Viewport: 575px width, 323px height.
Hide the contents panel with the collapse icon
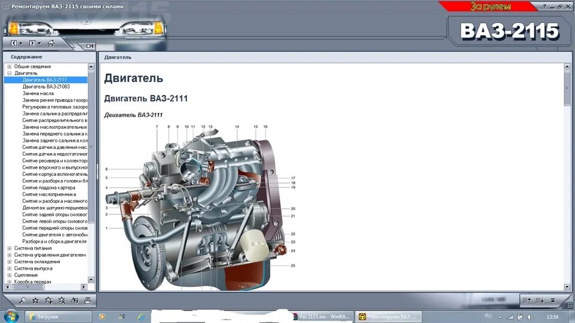[x=89, y=46]
